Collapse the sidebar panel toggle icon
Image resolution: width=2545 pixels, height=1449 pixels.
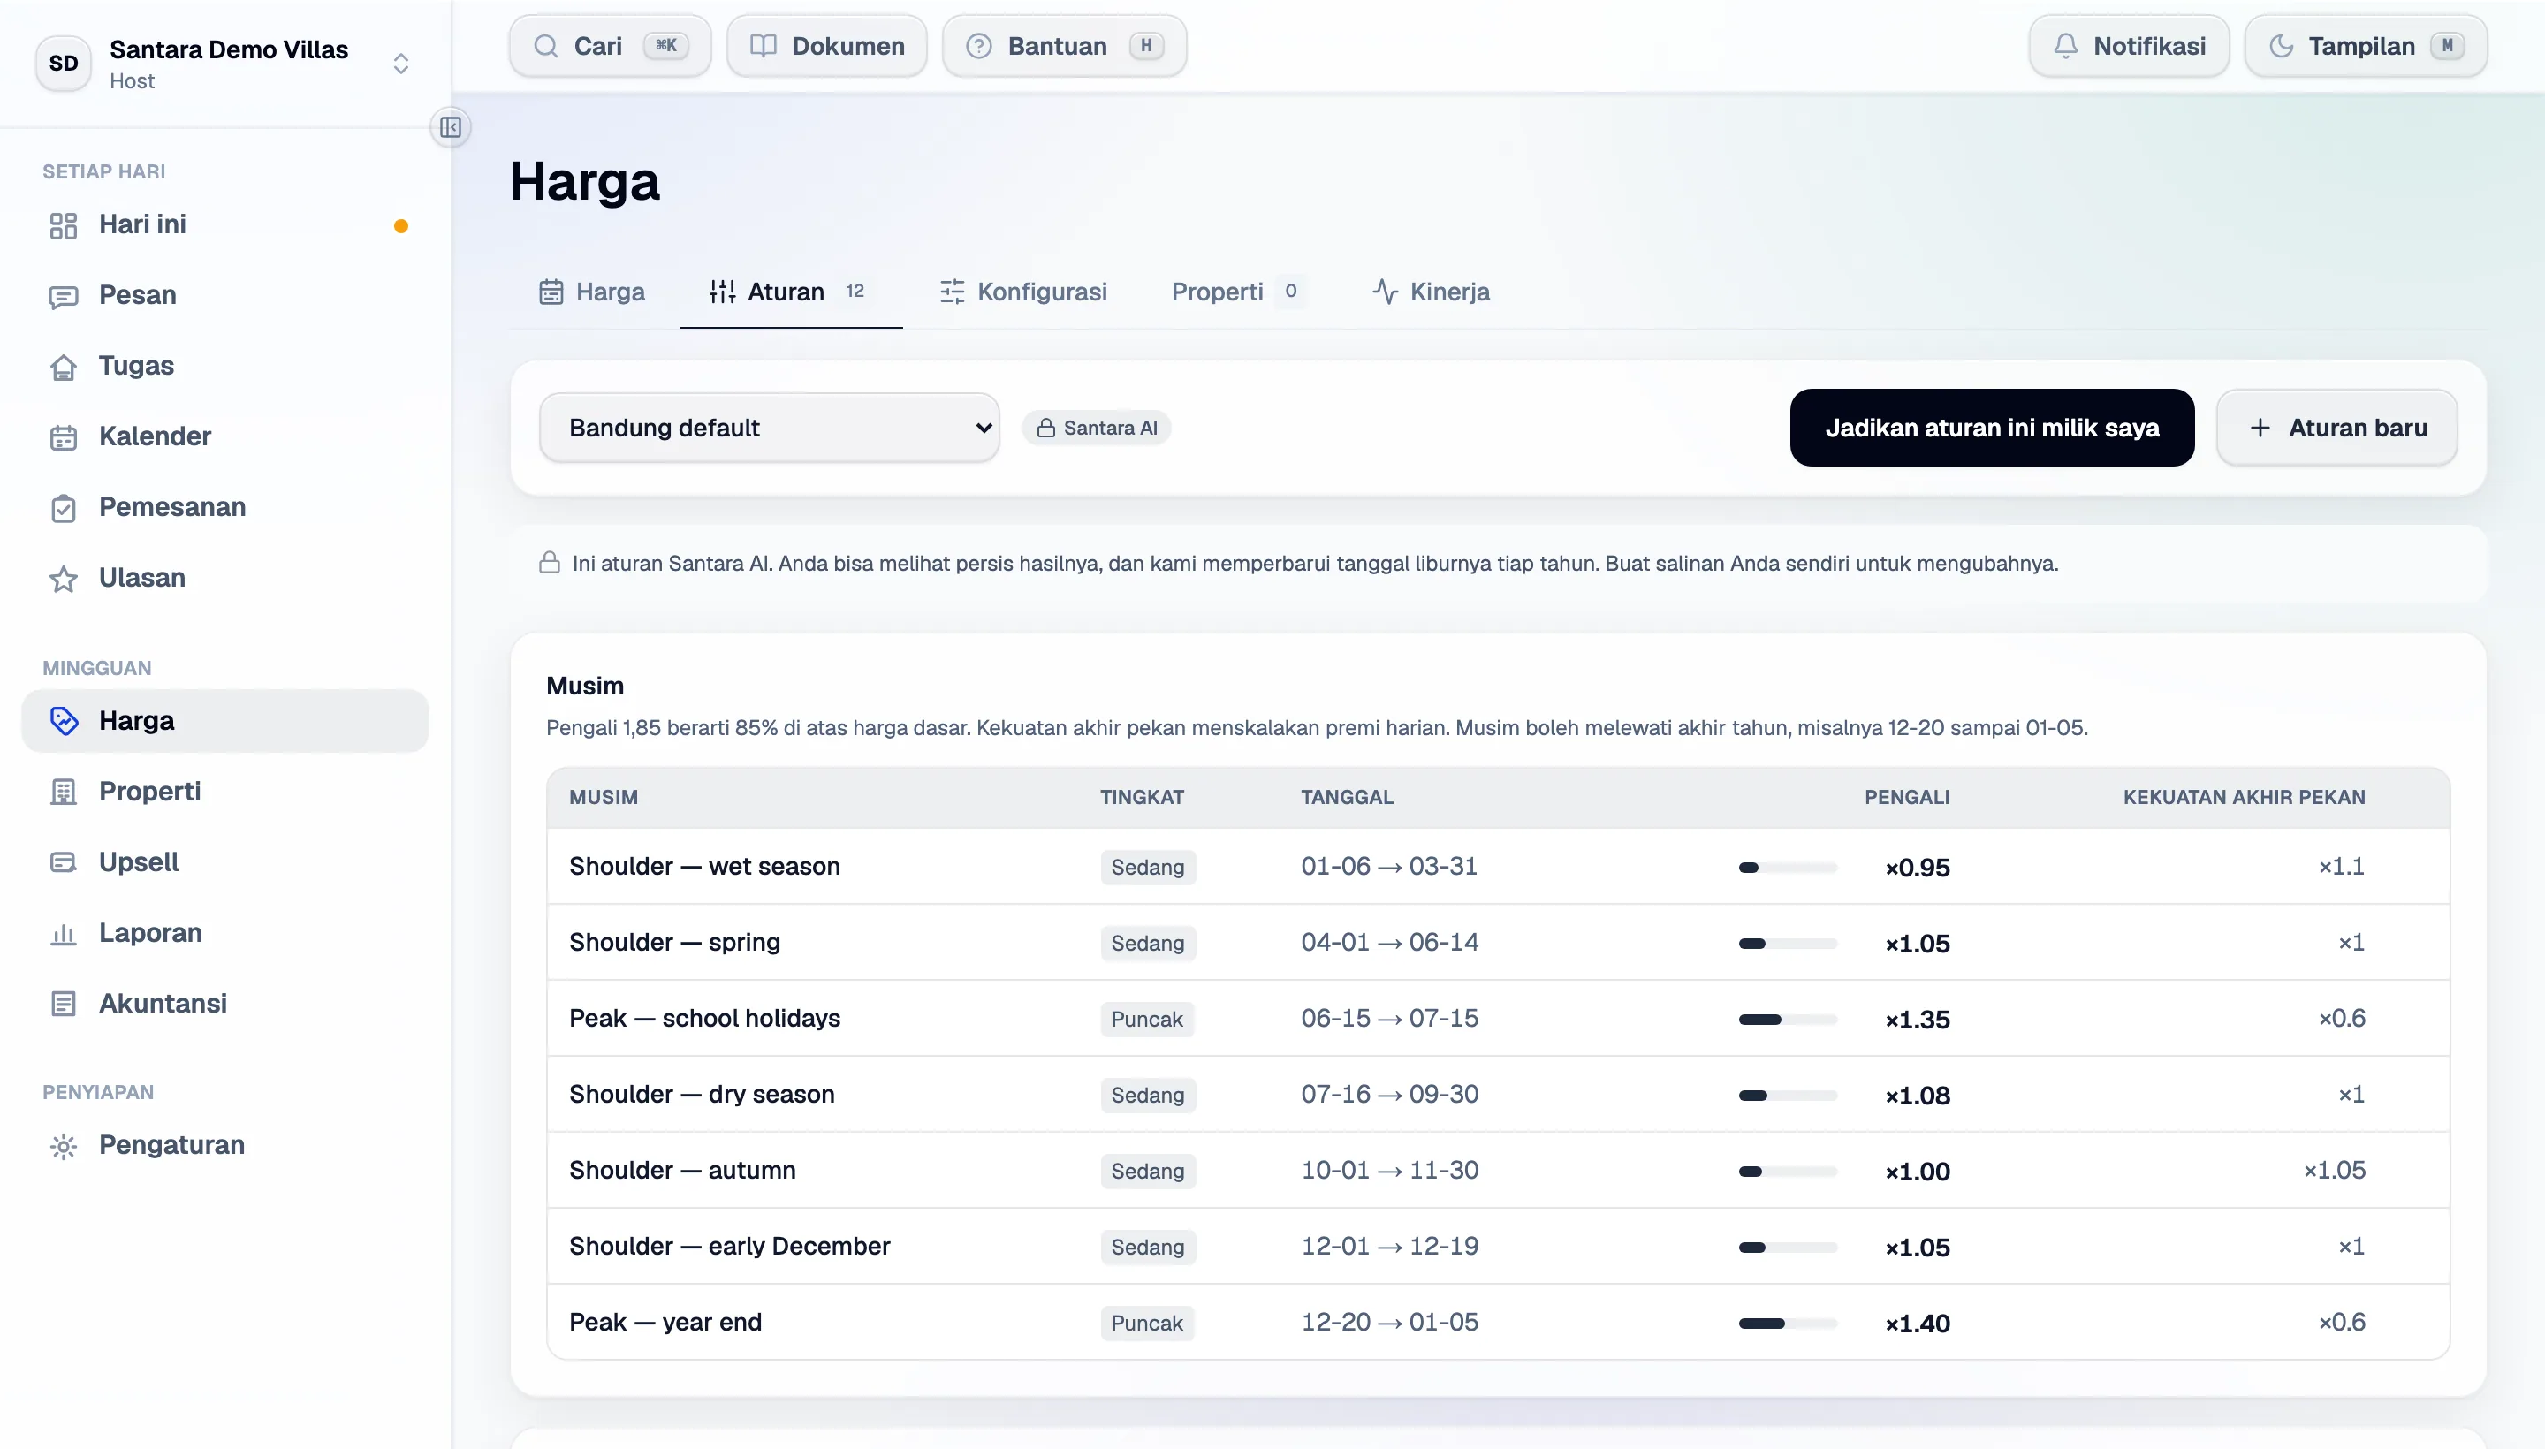pos(450,127)
